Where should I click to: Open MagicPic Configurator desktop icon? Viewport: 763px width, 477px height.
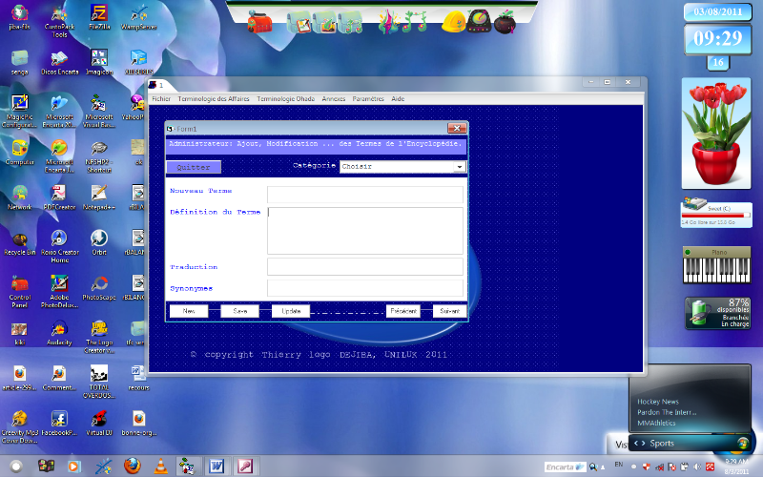(19, 112)
